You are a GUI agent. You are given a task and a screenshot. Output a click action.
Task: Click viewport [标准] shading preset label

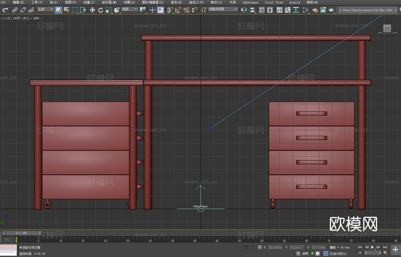(x=17, y=18)
